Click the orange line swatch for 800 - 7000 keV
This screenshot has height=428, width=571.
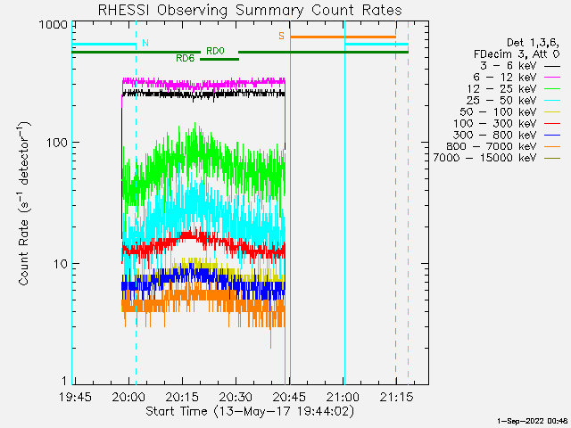(x=552, y=147)
